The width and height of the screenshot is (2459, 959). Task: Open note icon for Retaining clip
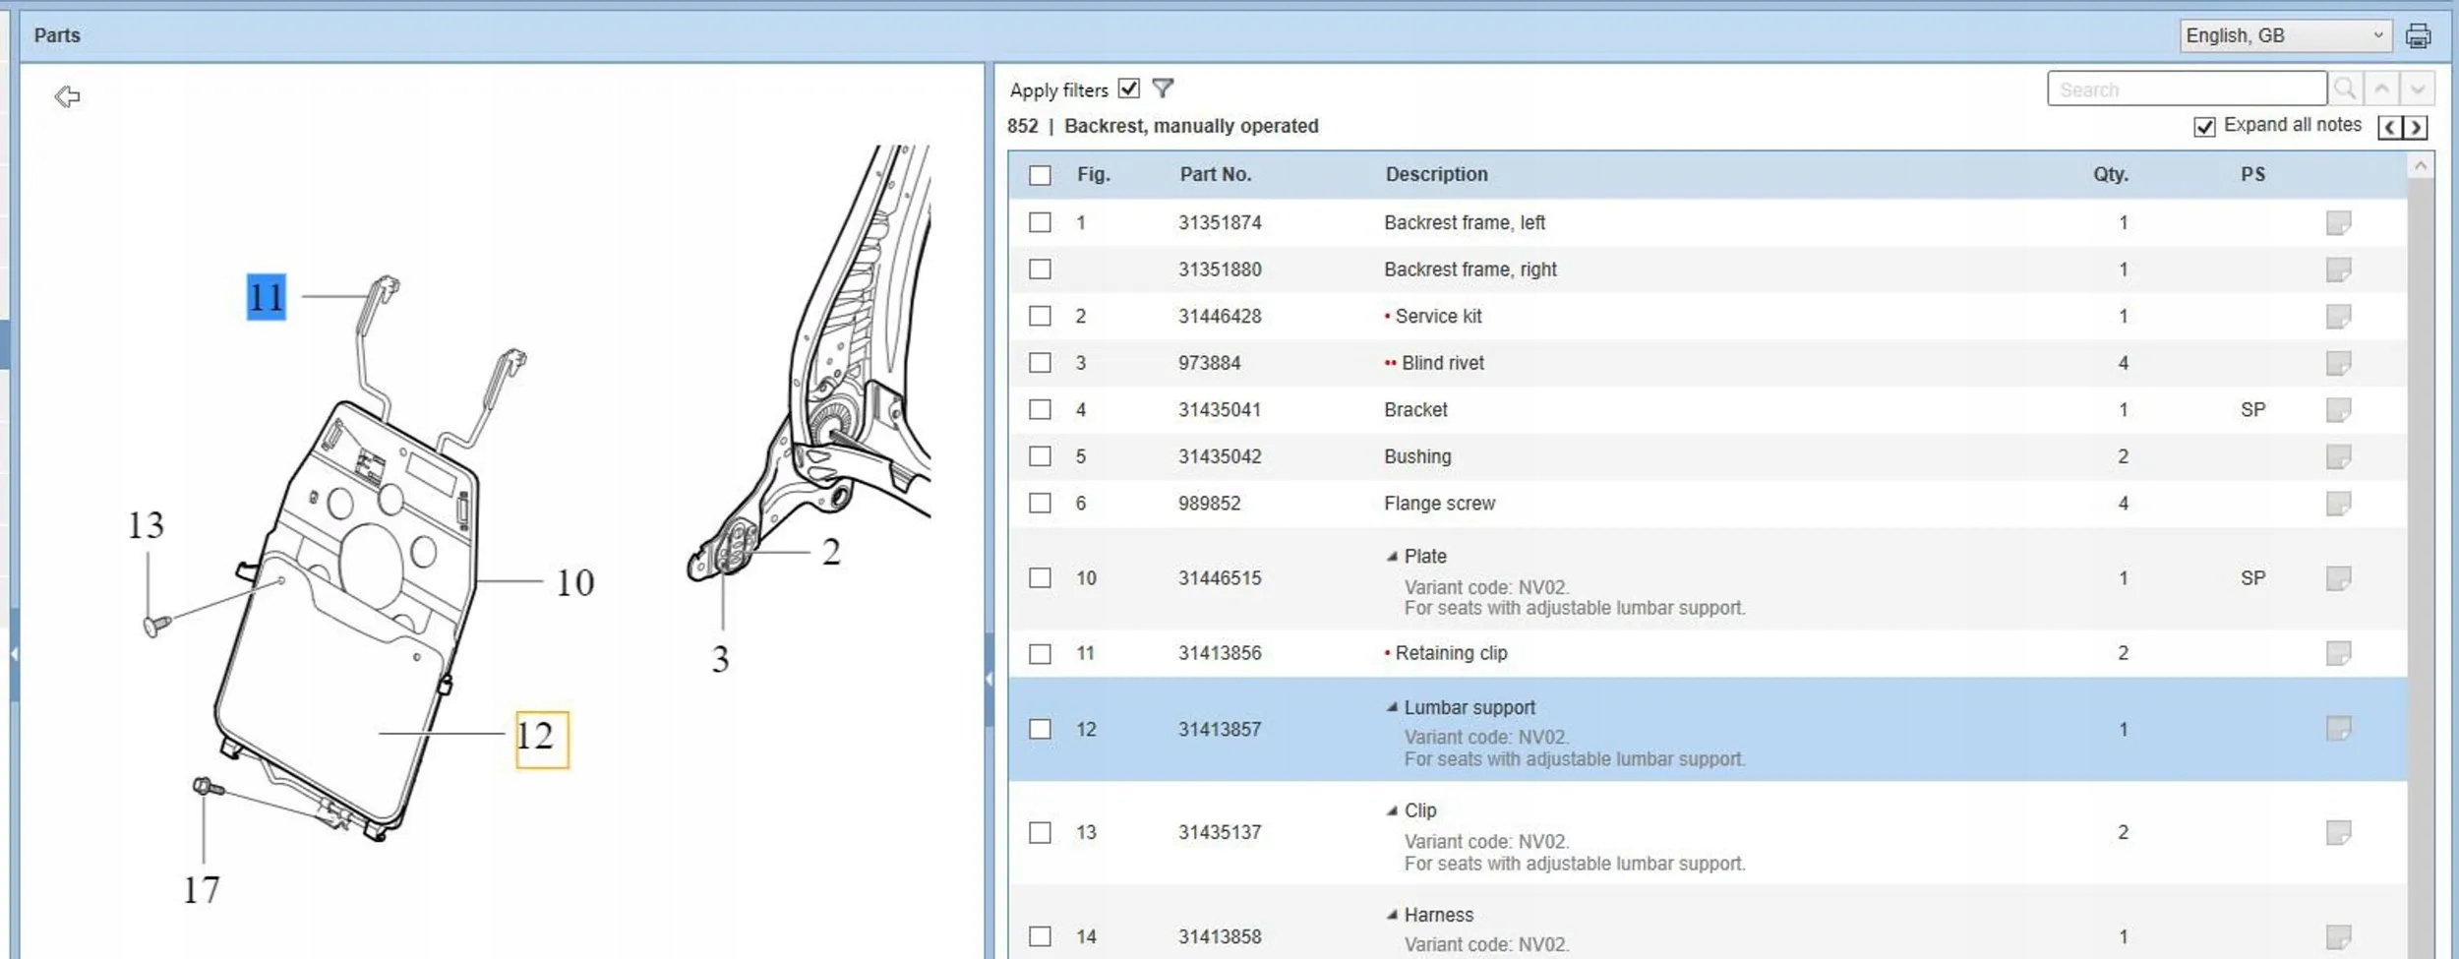(x=2338, y=653)
